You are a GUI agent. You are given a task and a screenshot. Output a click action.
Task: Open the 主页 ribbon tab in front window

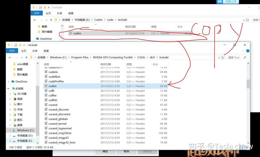(x=23, y=51)
